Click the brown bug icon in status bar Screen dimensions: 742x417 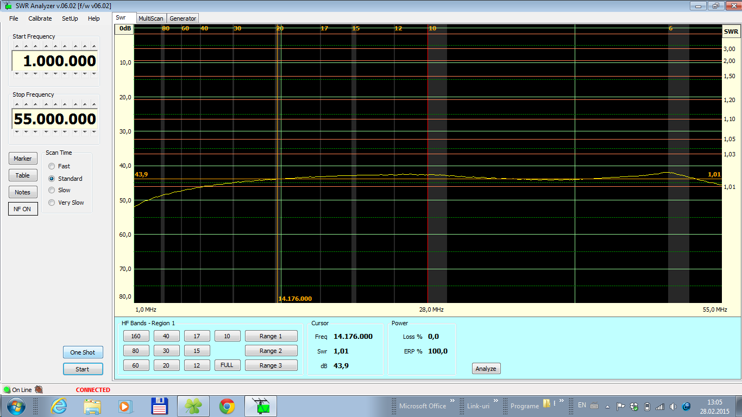(39, 389)
